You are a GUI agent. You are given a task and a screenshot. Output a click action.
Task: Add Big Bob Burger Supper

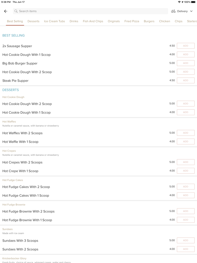point(185,63)
